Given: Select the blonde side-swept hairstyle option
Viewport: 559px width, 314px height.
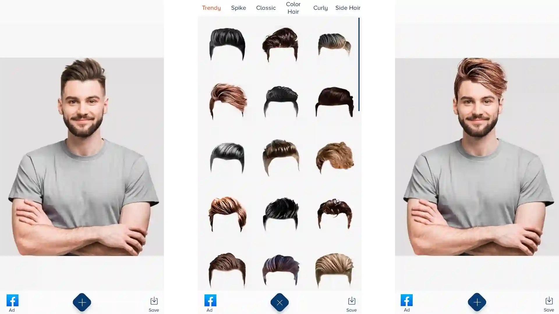Looking at the screenshot, I should coord(334,268).
